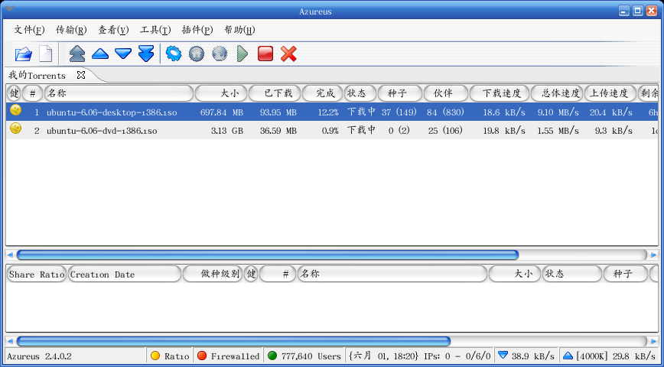Screen dimensions: 664x367
Task: Open the 传输(R) menu
Action: (x=71, y=30)
